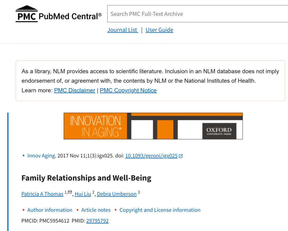Viewport: 288px width, 231px height.
Task: Expand the Innov Aging journal citation menu
Action: coord(41,156)
